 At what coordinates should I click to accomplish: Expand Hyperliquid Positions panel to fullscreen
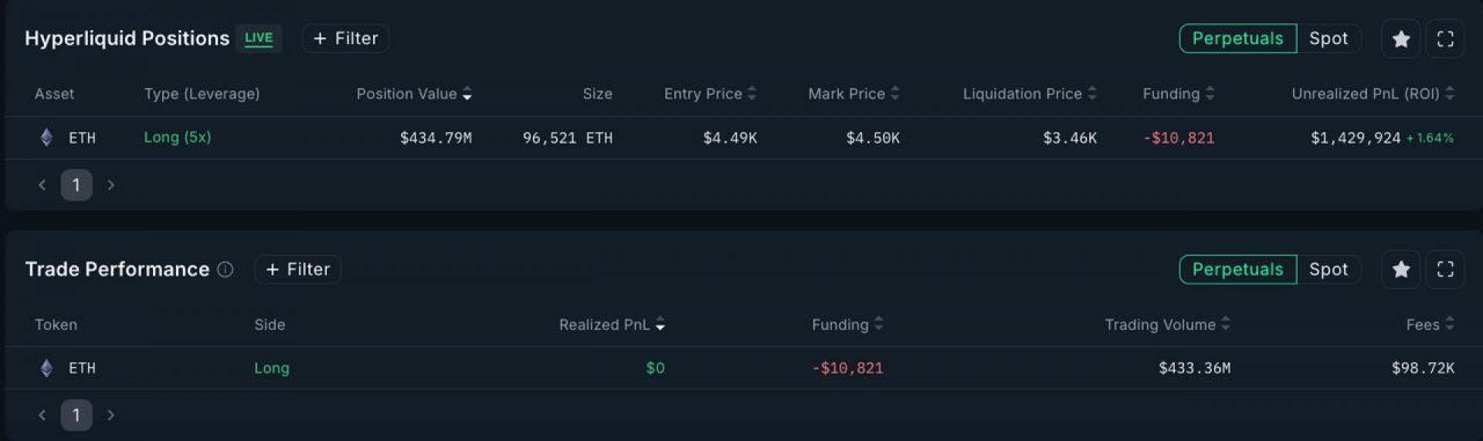click(x=1444, y=39)
